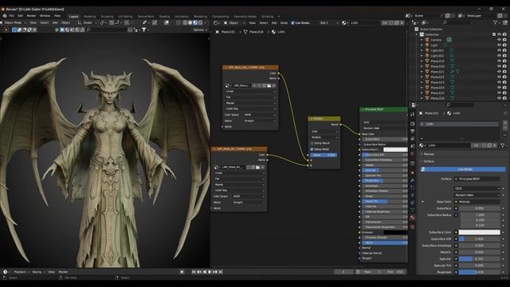This screenshot has width=510, height=287.
Task: Toggle Use Nodes checkbox in node editor header
Action: tap(292, 23)
